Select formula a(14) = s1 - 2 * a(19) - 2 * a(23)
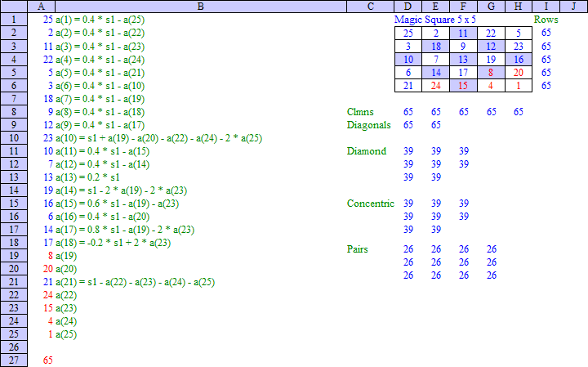This screenshot has height=367, width=588. pyautogui.click(x=122, y=190)
